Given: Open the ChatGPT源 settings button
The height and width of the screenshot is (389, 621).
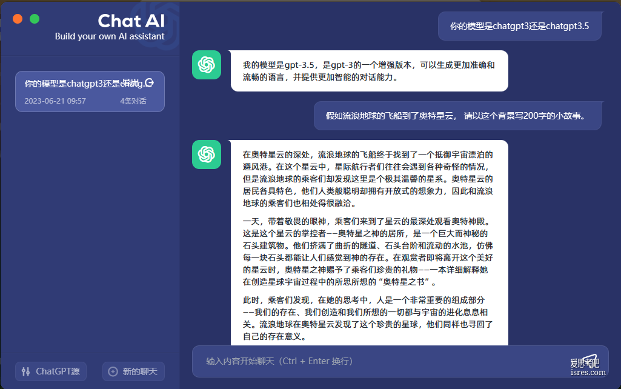Looking at the screenshot, I should tap(51, 371).
